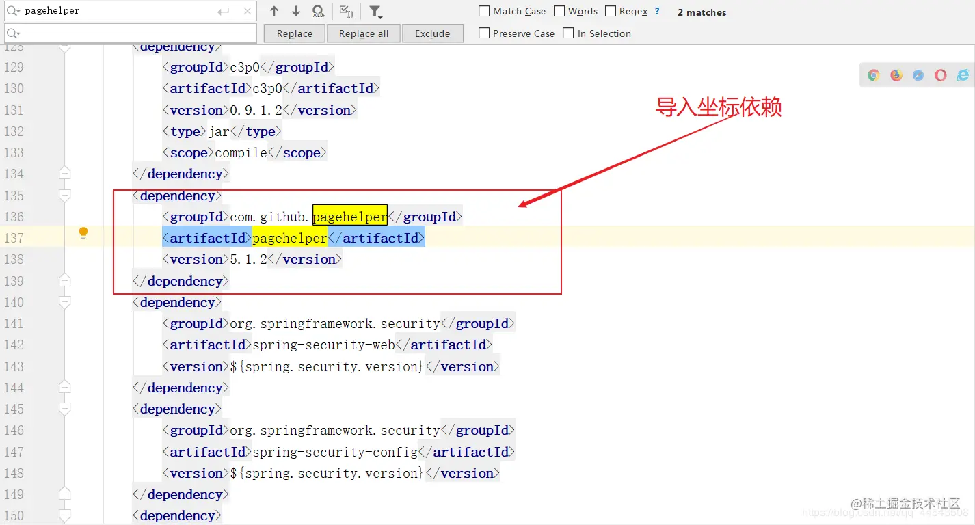Collapse the dependency fold at line 145

pos(65,409)
